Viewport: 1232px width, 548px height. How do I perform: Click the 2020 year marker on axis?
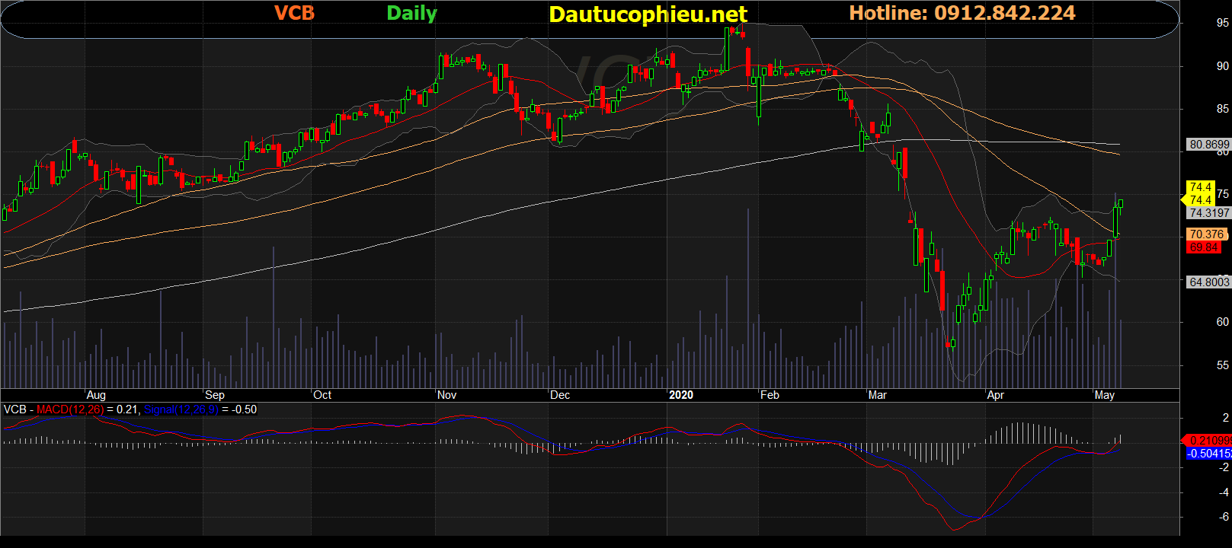tap(681, 395)
